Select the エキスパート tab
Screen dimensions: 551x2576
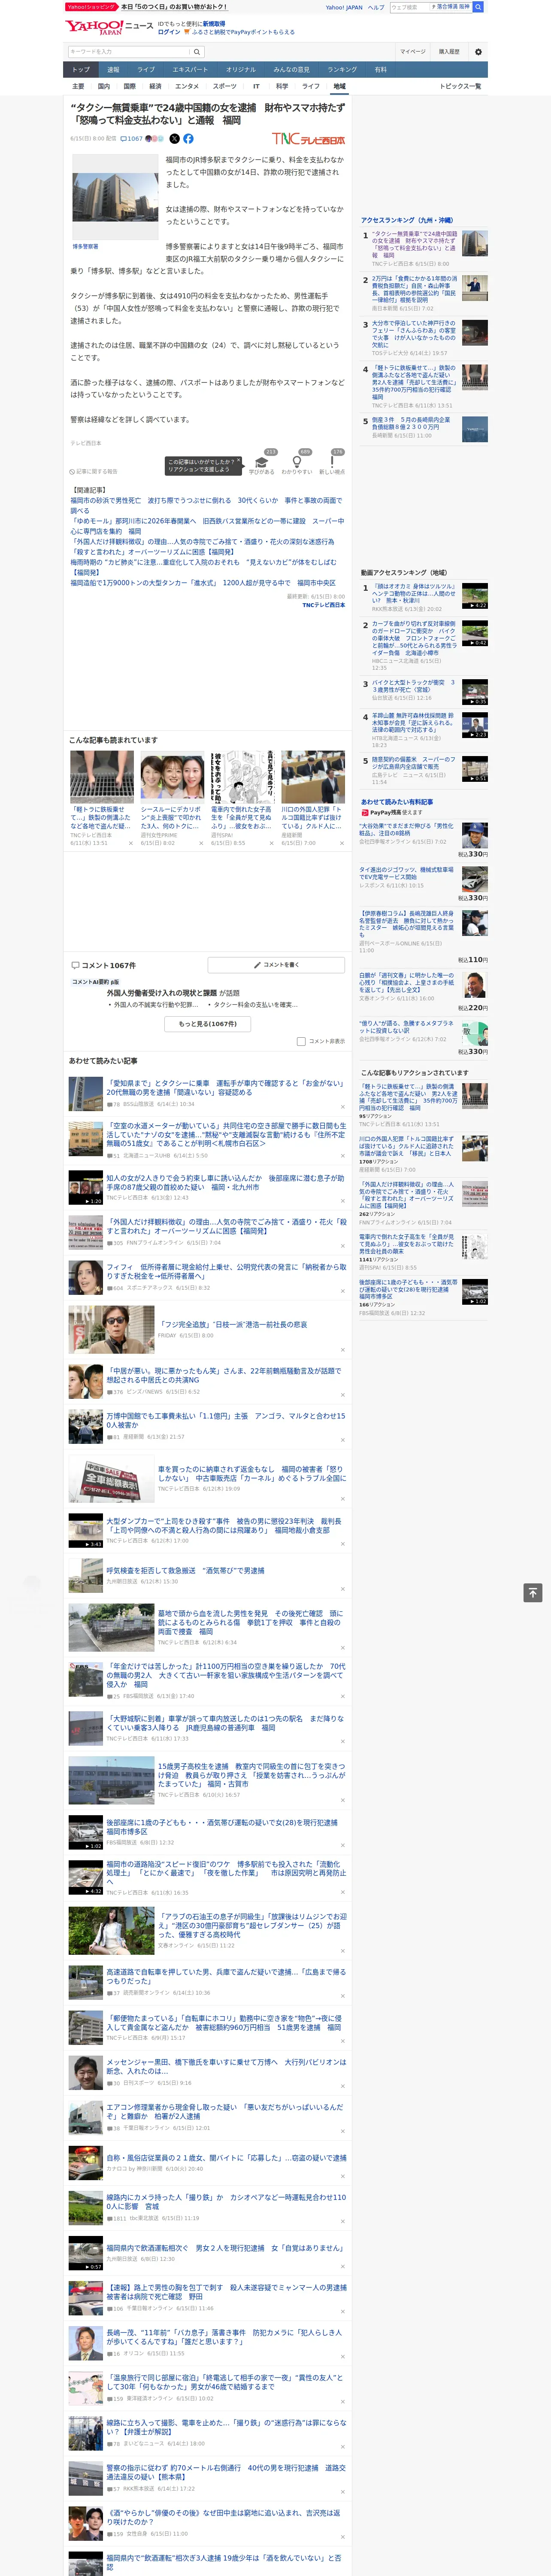click(190, 70)
